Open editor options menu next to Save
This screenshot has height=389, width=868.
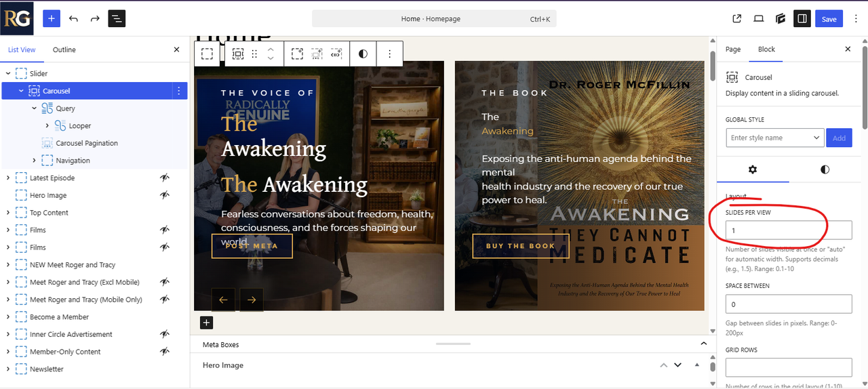tap(855, 19)
